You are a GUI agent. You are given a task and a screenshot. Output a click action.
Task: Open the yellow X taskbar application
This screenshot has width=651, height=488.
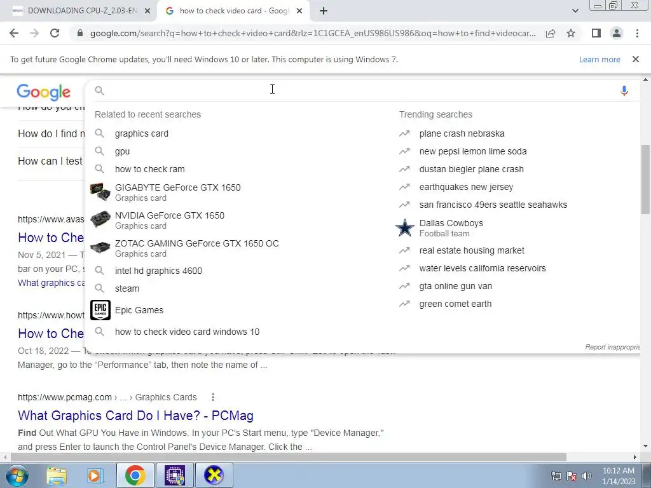214,475
